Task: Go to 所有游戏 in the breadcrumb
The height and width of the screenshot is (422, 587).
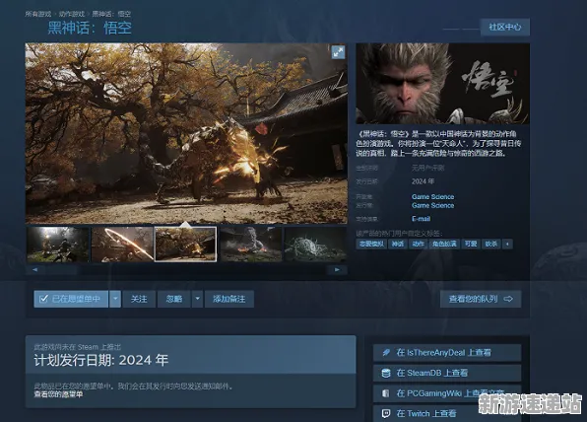Action: pyautogui.click(x=38, y=14)
